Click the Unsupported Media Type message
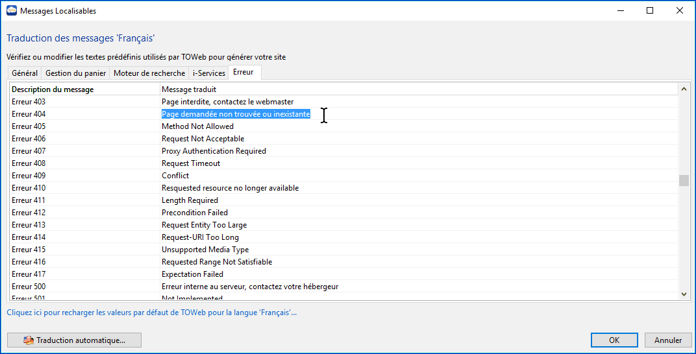The image size is (696, 354). click(x=205, y=250)
